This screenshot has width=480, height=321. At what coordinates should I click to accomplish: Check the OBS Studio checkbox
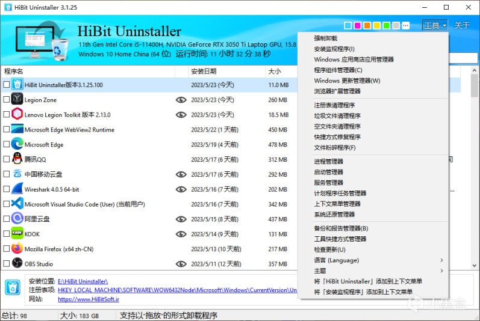click(x=7, y=263)
